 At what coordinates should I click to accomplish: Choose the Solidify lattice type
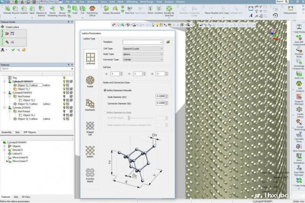coord(90,152)
